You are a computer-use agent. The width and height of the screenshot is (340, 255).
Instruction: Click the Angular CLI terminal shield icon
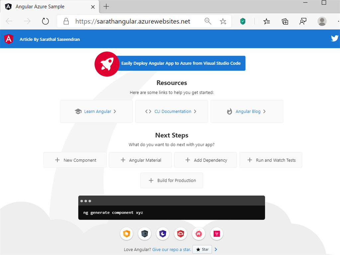click(x=144, y=234)
